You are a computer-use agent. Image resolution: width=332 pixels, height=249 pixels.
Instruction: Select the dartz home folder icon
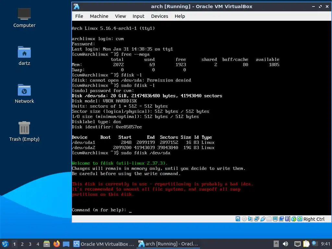tap(24, 56)
